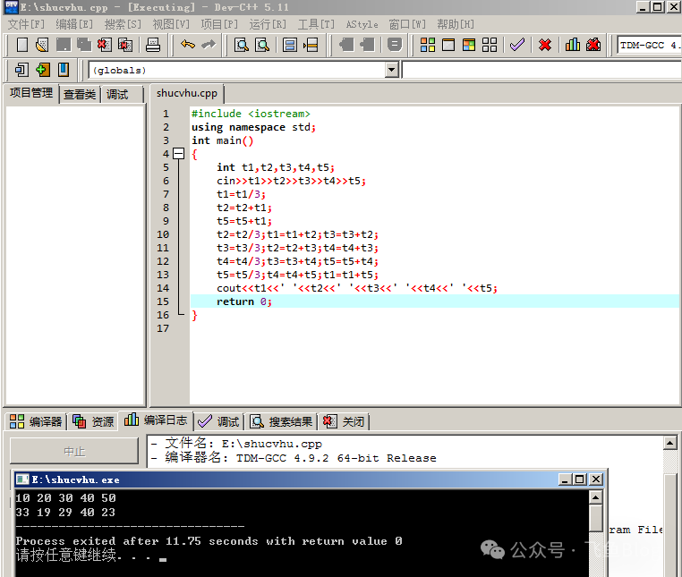Click the green plus Insert icon
Image resolution: width=682 pixels, height=577 pixels.
[x=43, y=70]
